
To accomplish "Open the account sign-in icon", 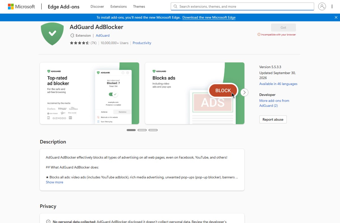I will (322, 6).
